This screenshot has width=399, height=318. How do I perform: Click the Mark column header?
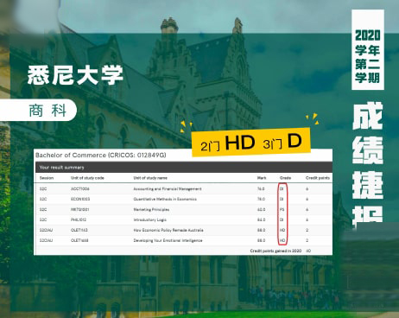click(x=262, y=178)
